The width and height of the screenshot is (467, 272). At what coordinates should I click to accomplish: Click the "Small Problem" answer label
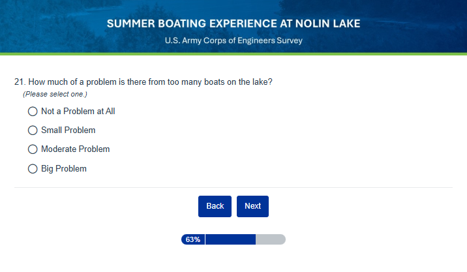68,130
